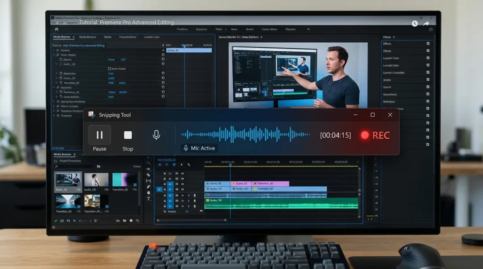Screen dimensions: 483x269
Task: Toggle the eye icon on the A2 track
Action: 183,179
